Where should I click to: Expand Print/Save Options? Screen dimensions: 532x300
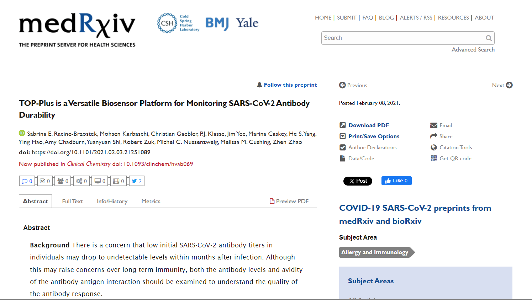coord(373,136)
